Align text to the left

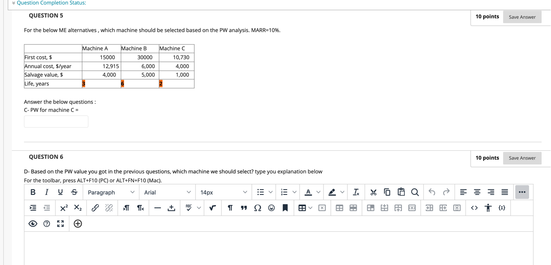(x=463, y=192)
